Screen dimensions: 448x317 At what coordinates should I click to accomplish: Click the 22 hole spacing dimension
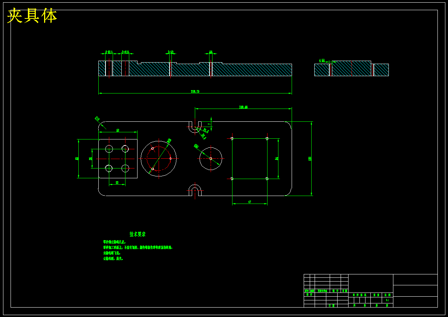tap(117, 182)
